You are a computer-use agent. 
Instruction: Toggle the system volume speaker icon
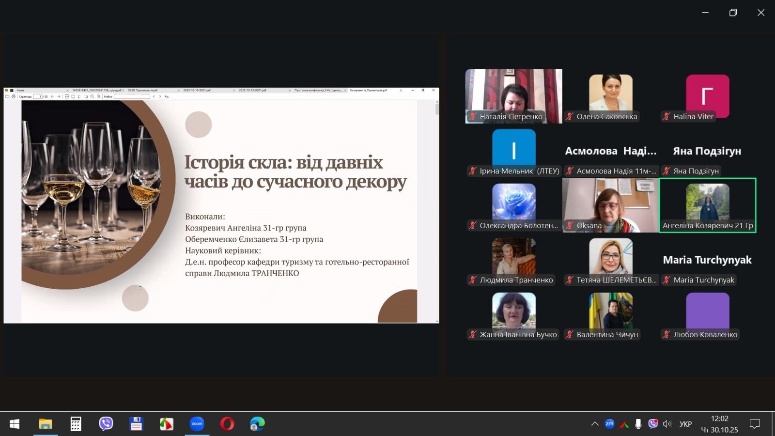pos(667,424)
